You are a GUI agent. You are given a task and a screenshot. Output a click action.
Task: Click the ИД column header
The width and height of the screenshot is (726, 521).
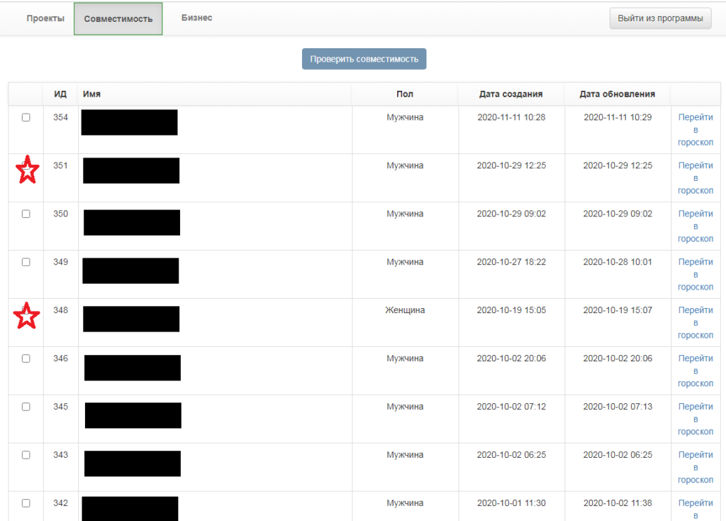tap(60, 94)
